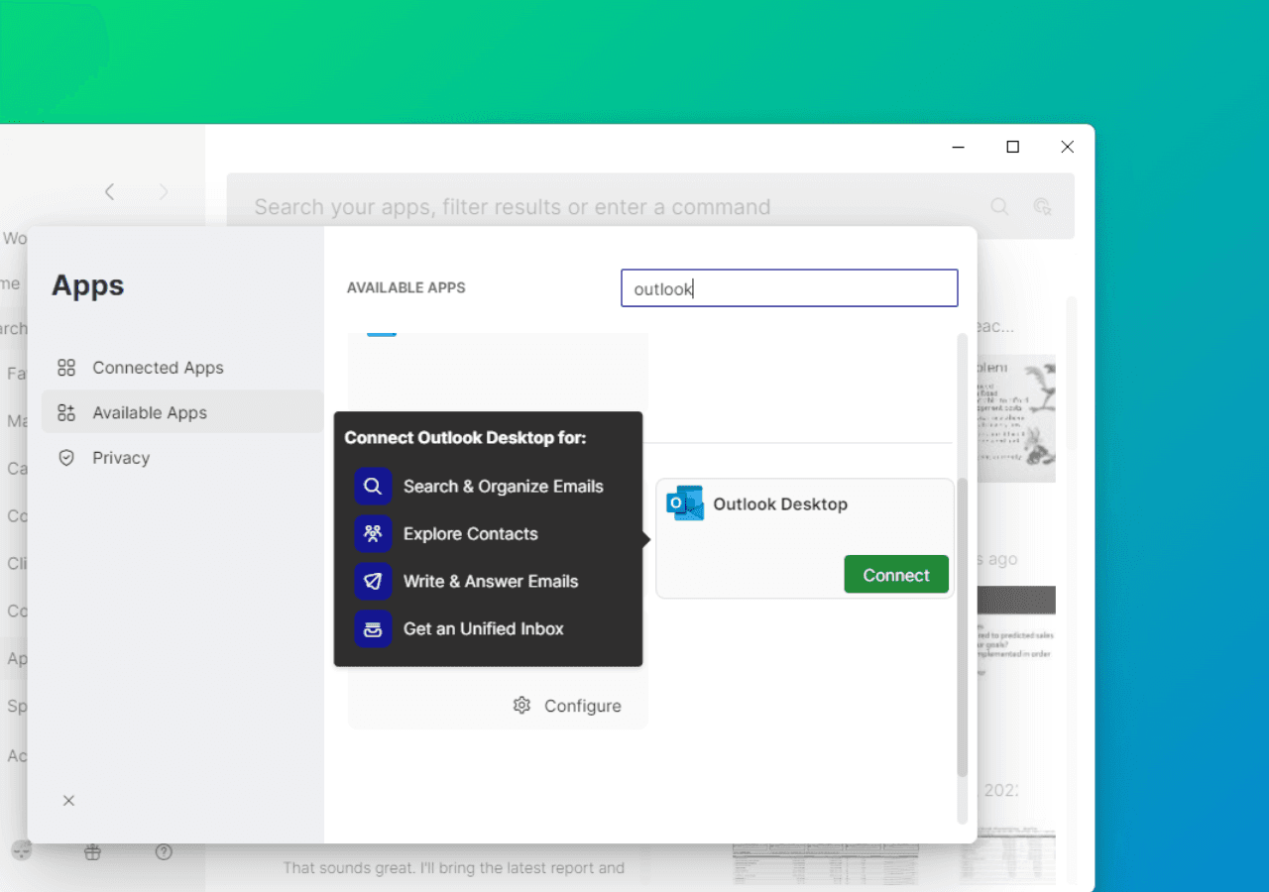Click the magnifier icon in main search bar
The width and height of the screenshot is (1269, 892).
pyautogui.click(x=999, y=206)
